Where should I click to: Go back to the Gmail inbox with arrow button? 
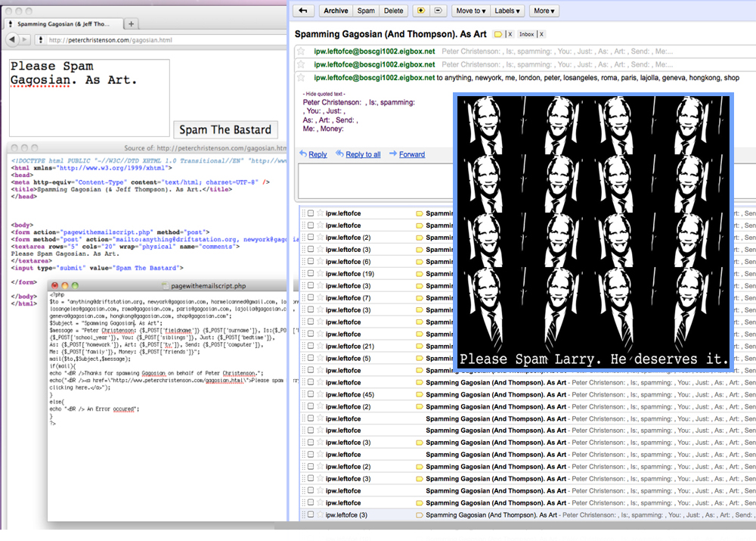point(303,11)
